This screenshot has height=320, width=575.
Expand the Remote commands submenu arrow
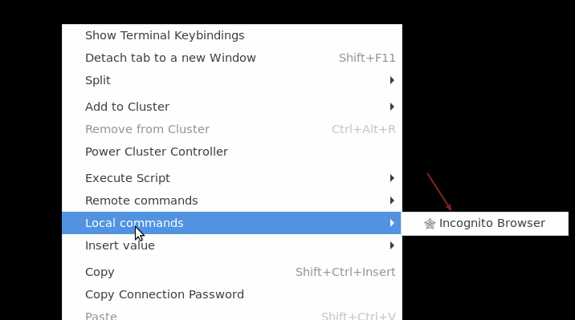392,201
